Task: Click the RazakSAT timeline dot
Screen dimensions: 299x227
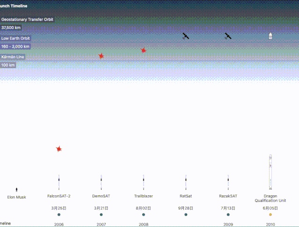Action: pos(228,215)
